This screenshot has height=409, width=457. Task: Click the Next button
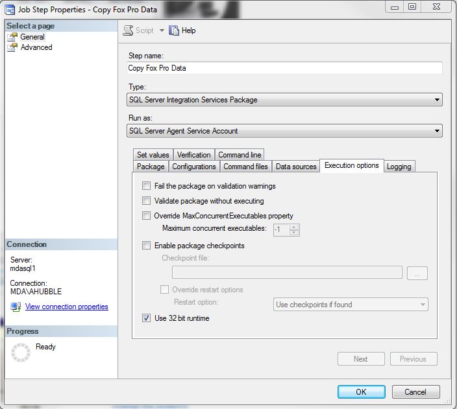tap(361, 359)
